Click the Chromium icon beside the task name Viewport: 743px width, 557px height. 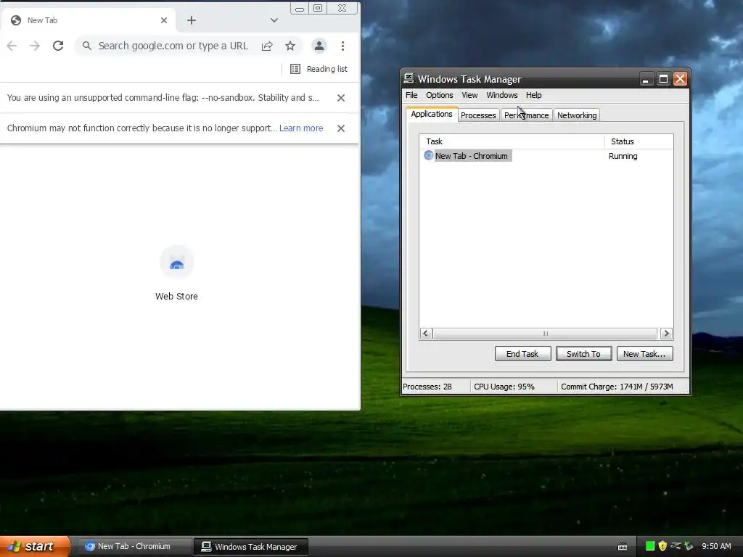coord(428,155)
